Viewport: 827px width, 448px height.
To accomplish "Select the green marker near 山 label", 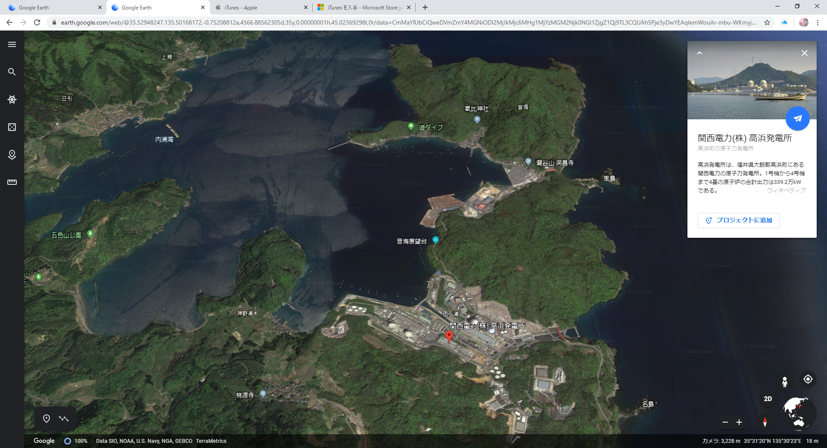I will click(39, 277).
